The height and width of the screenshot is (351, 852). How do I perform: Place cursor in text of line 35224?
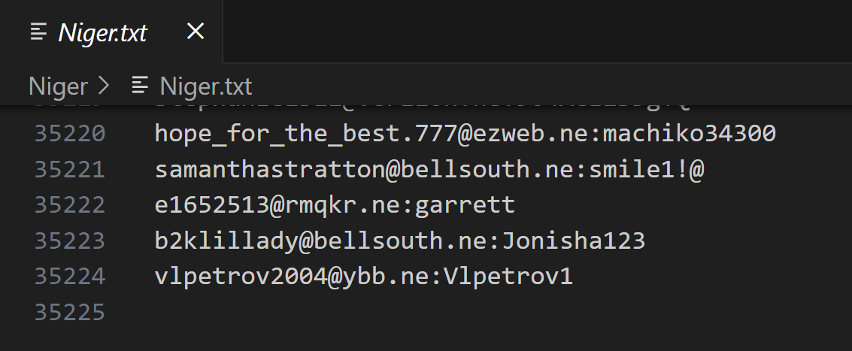(363, 277)
